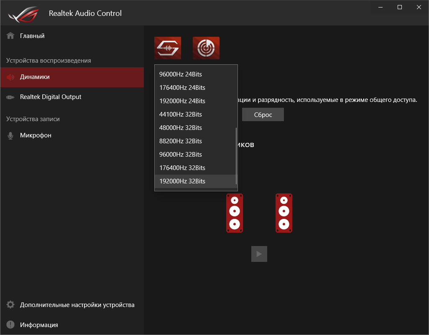Select highlighted 192000Hz 32Bits entry
This screenshot has height=335, width=429.
195,181
